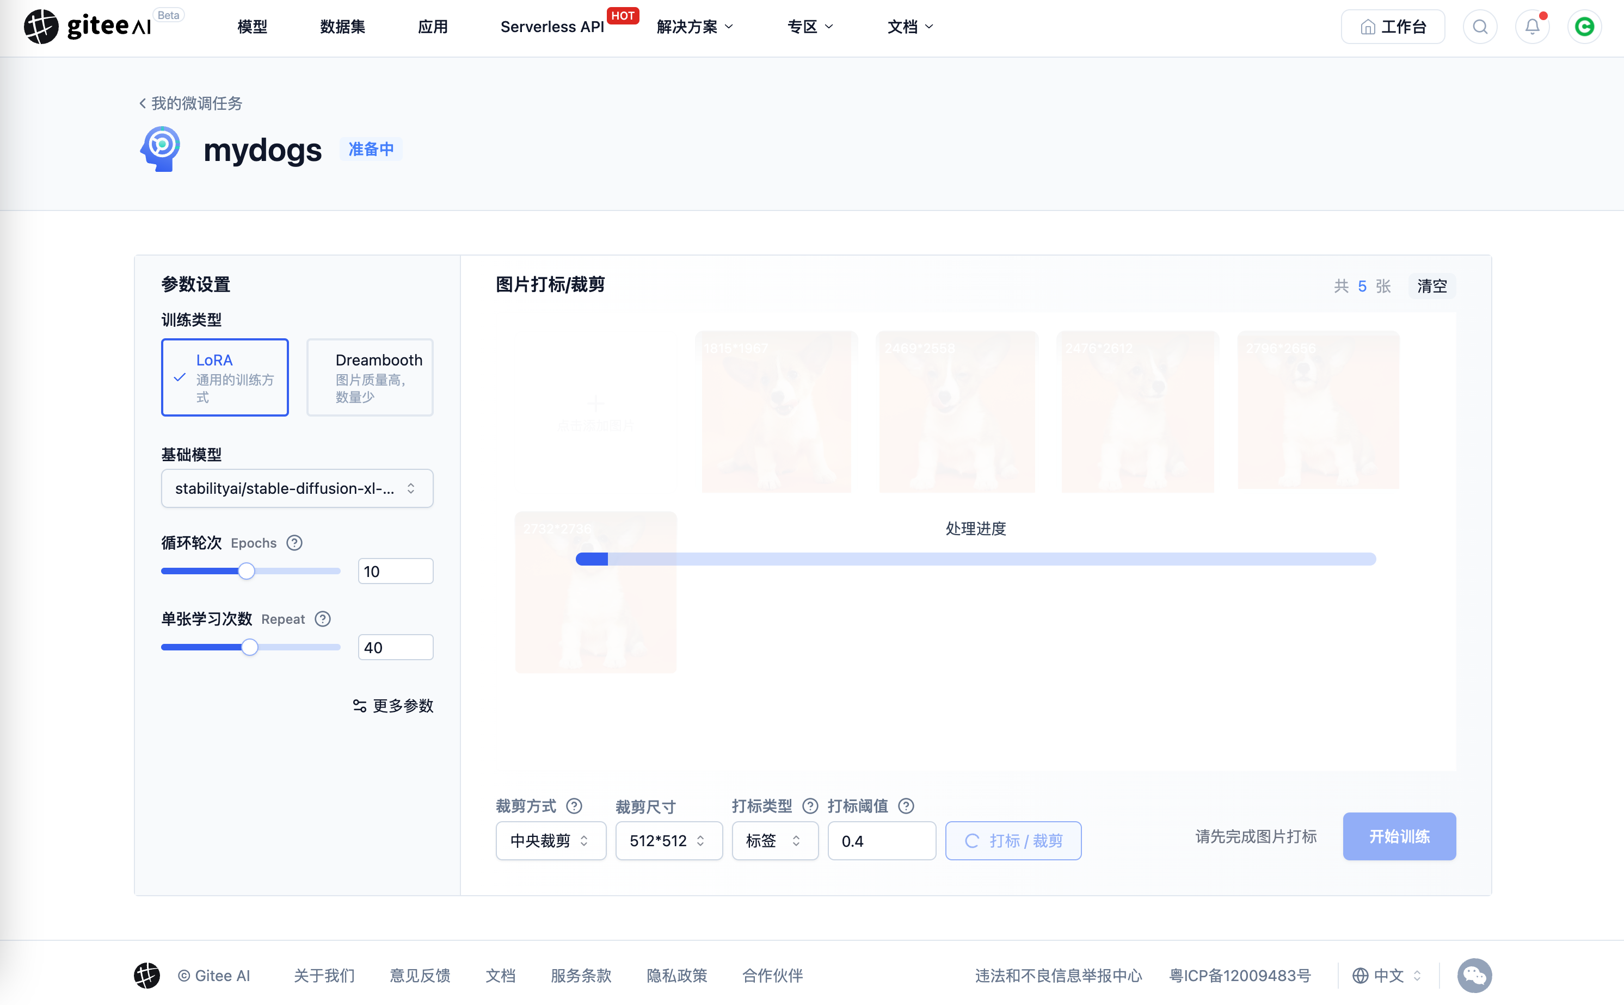Image resolution: width=1624 pixels, height=1005 pixels.
Task: Open 粤ICP备12009483号 link
Action: [1240, 975]
